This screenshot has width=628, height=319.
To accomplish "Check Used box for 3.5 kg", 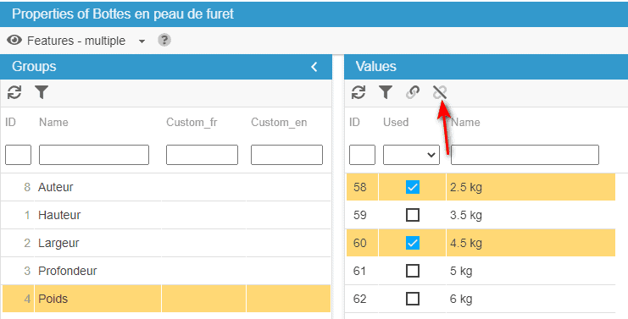I will tap(413, 215).
